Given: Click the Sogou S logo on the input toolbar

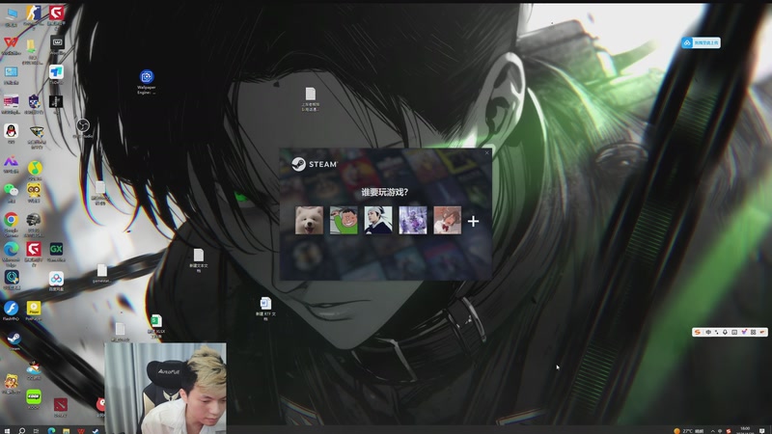Looking at the screenshot, I should point(697,332).
